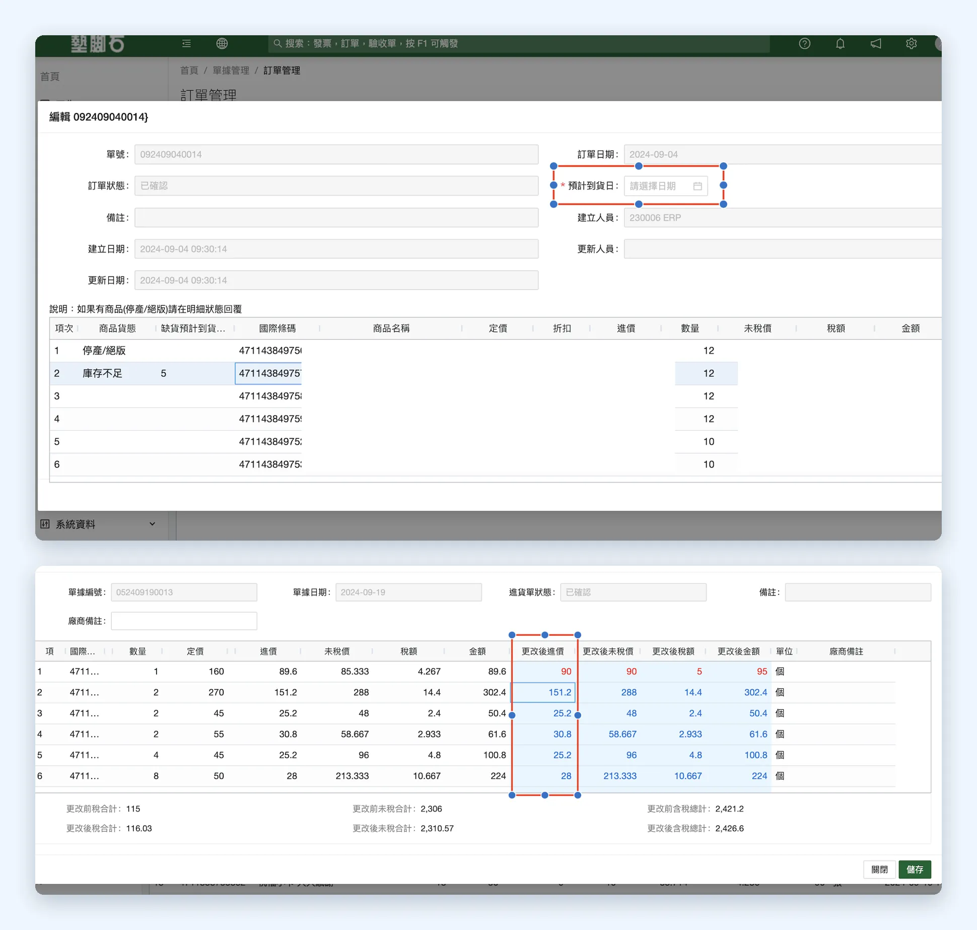Focus the top search bar field

pos(519,43)
